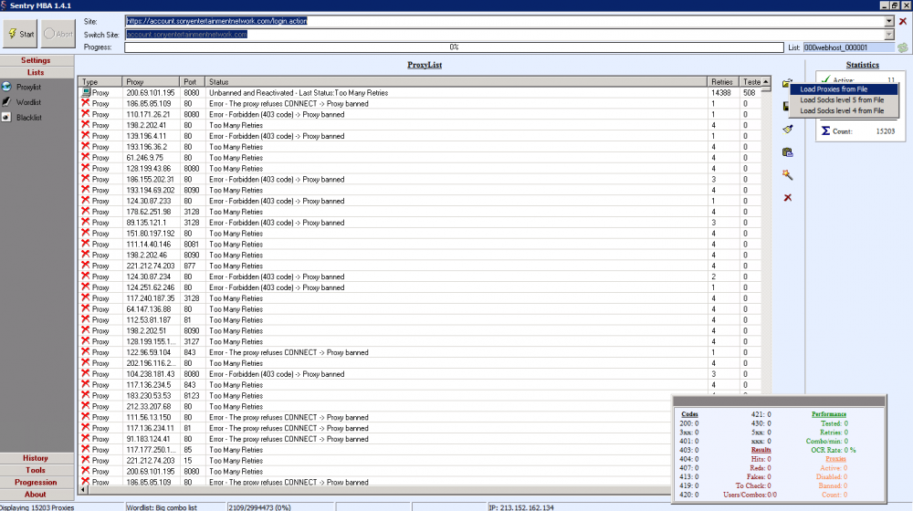Click the red X delete proxies icon

(788, 198)
